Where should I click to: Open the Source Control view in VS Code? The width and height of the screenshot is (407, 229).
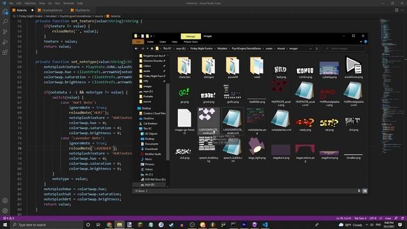point(5,32)
